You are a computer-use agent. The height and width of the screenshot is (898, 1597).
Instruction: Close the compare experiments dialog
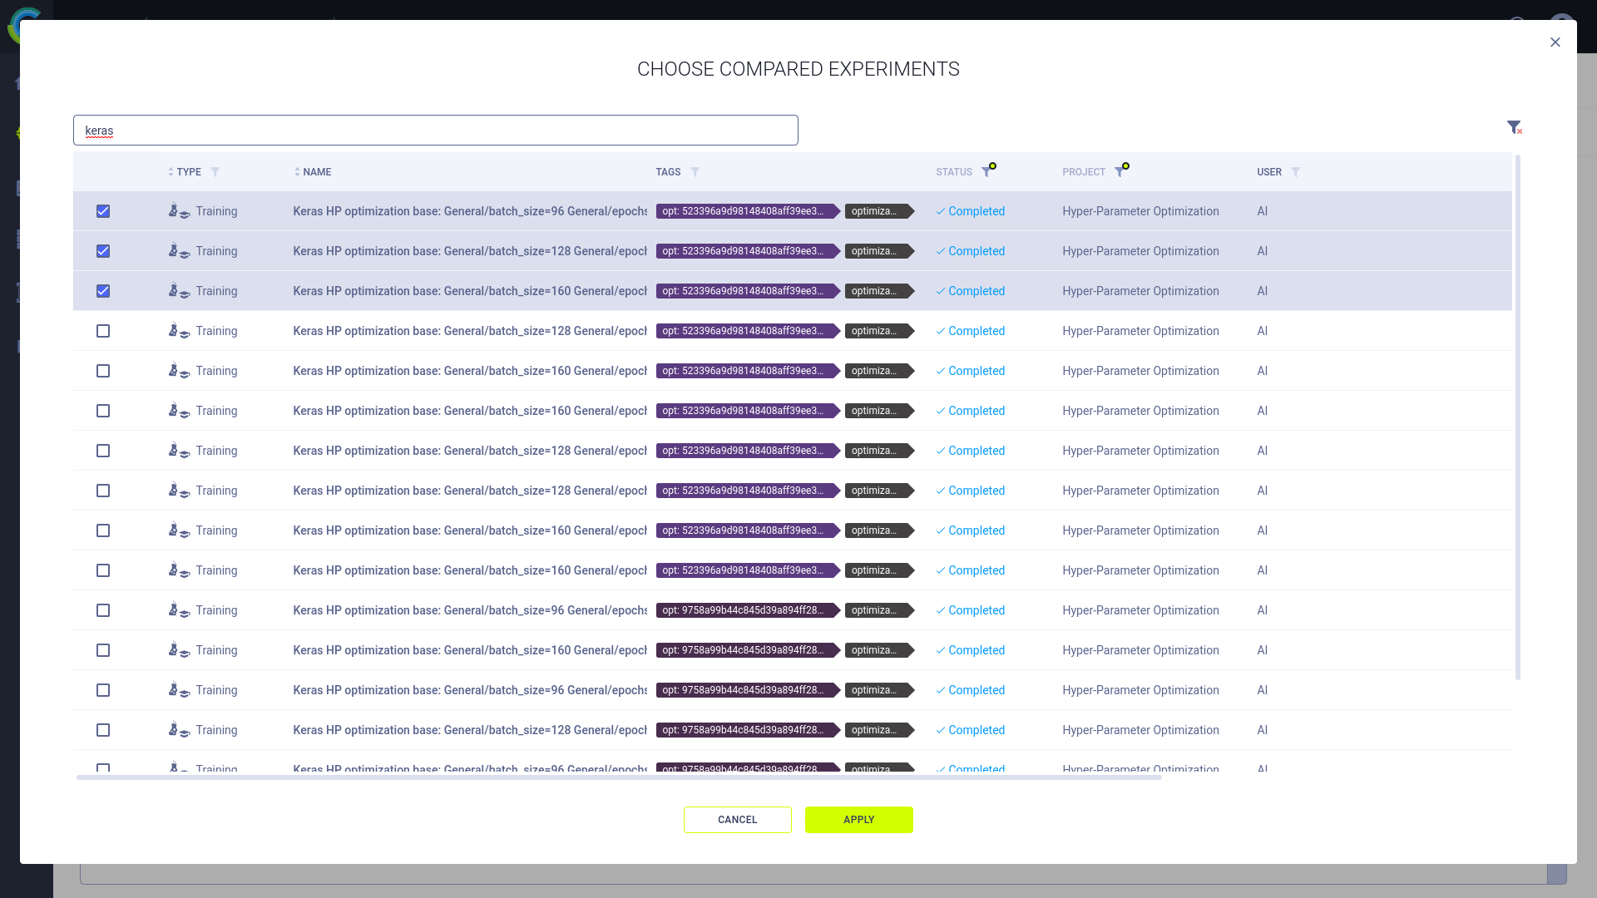1555,42
